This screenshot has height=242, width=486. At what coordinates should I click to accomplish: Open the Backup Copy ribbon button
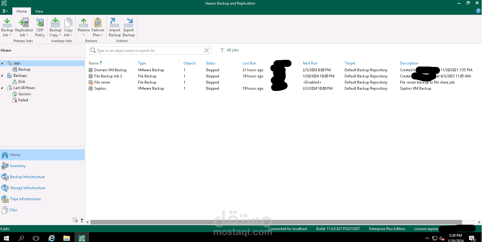pyautogui.click(x=55, y=27)
